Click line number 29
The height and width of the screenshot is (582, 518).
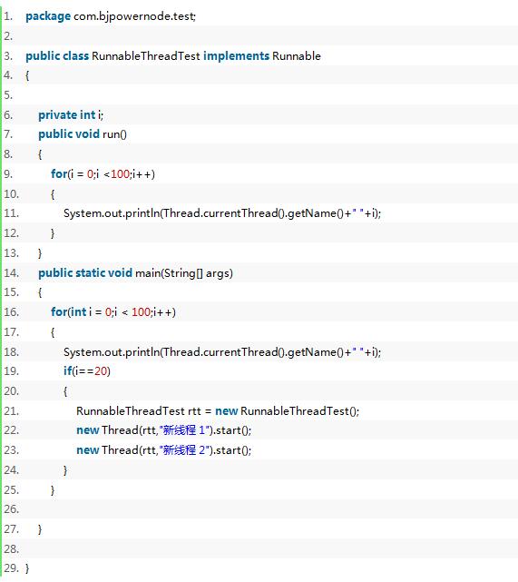click(x=11, y=567)
